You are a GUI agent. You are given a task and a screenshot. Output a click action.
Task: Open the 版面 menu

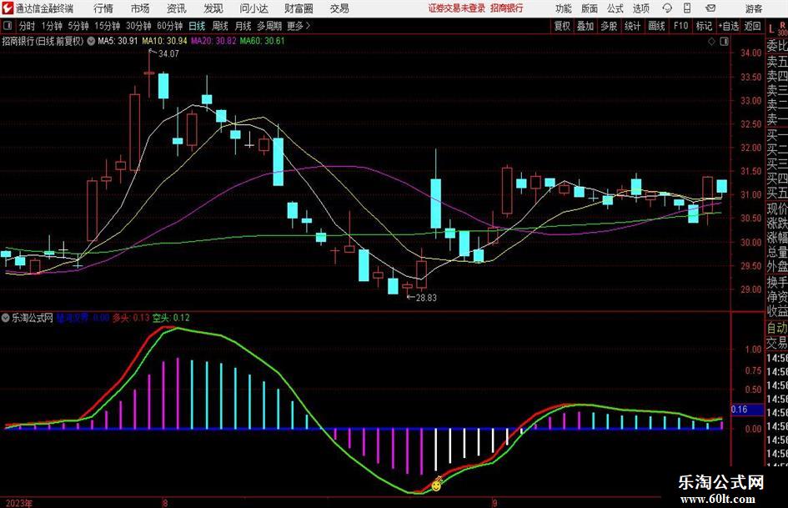589,8
